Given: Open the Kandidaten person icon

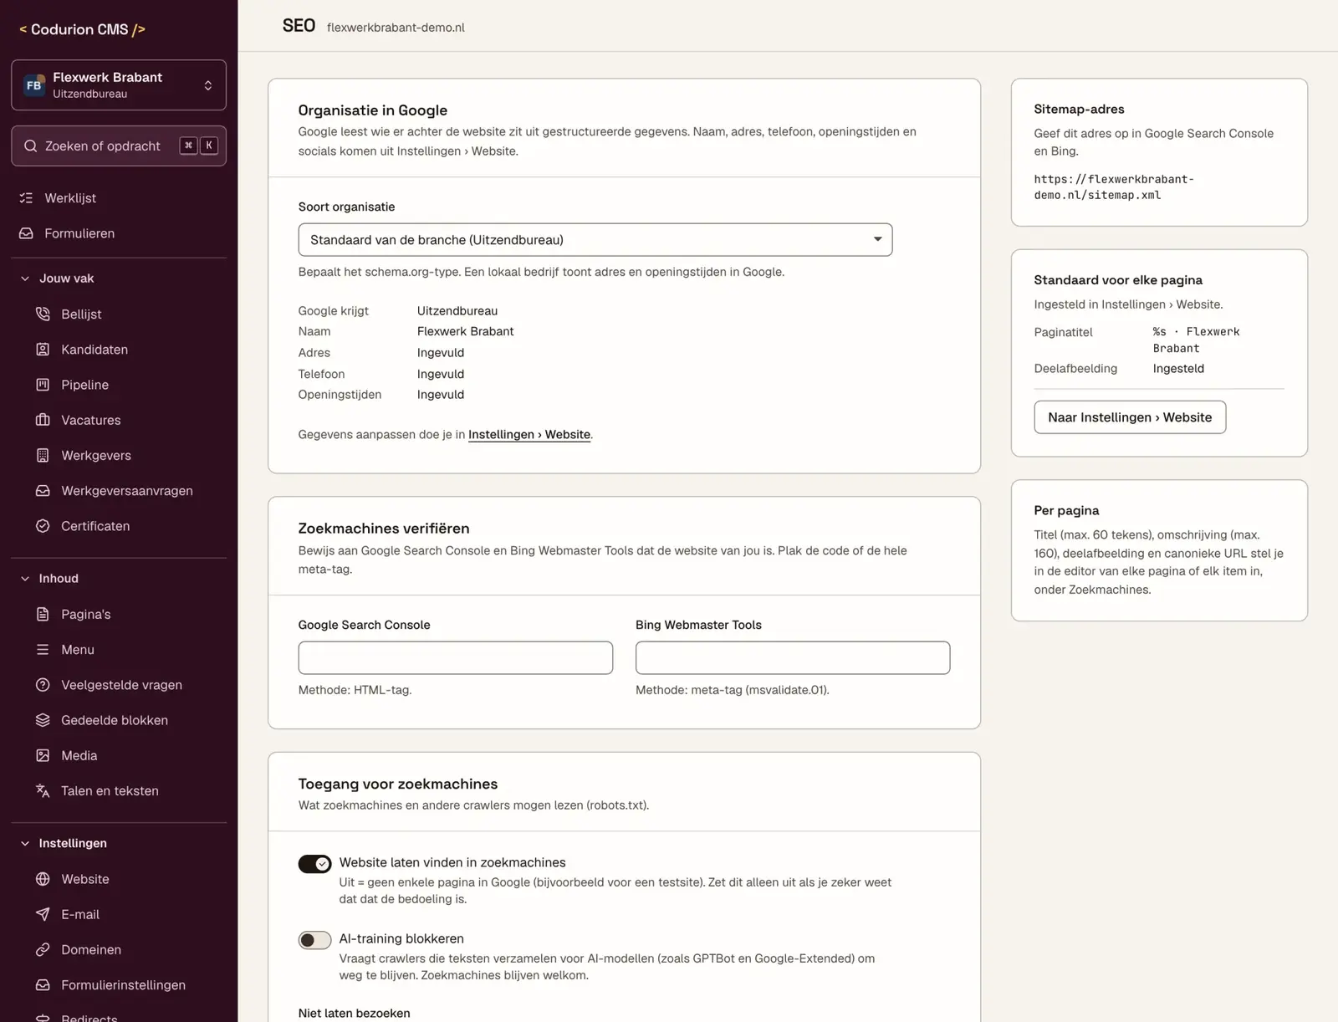Looking at the screenshot, I should point(43,350).
